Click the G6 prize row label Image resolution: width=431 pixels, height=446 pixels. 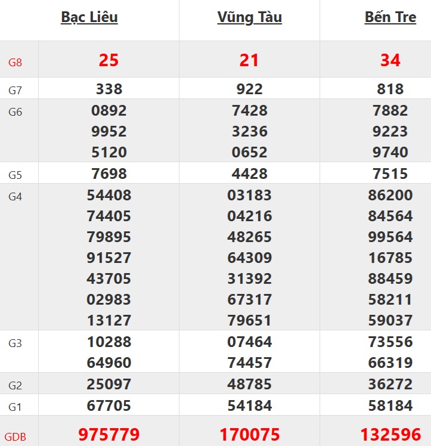pyautogui.click(x=15, y=112)
